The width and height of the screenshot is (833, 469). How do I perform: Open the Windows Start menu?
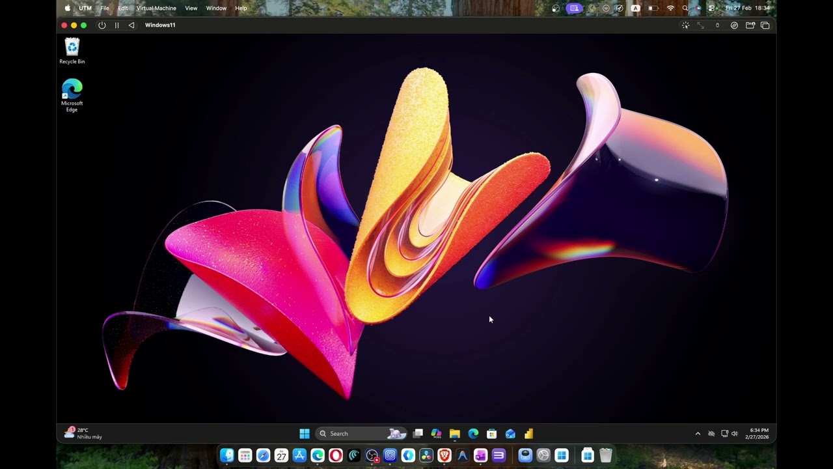304,434
